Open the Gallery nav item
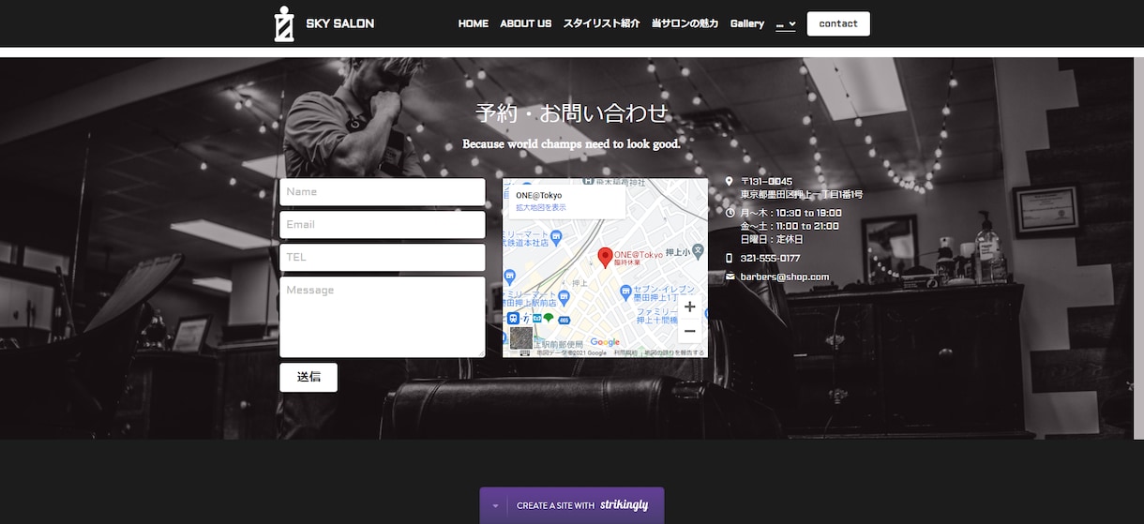 (x=747, y=23)
